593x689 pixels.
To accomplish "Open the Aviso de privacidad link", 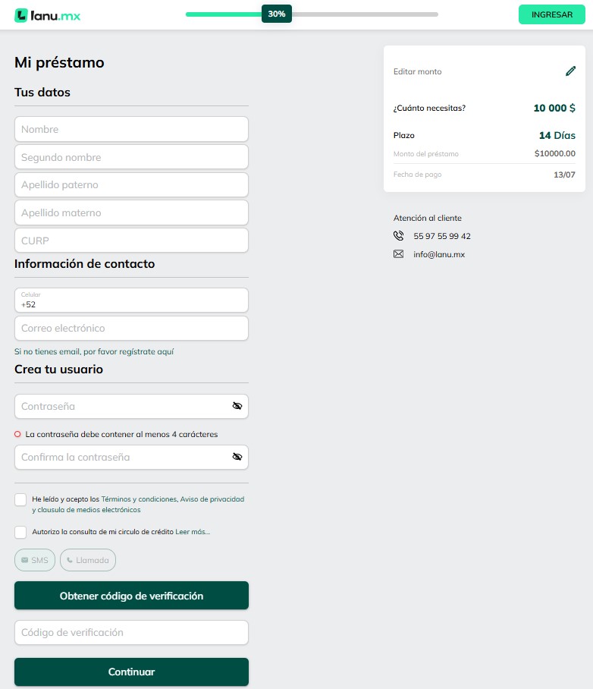I will click(x=212, y=499).
